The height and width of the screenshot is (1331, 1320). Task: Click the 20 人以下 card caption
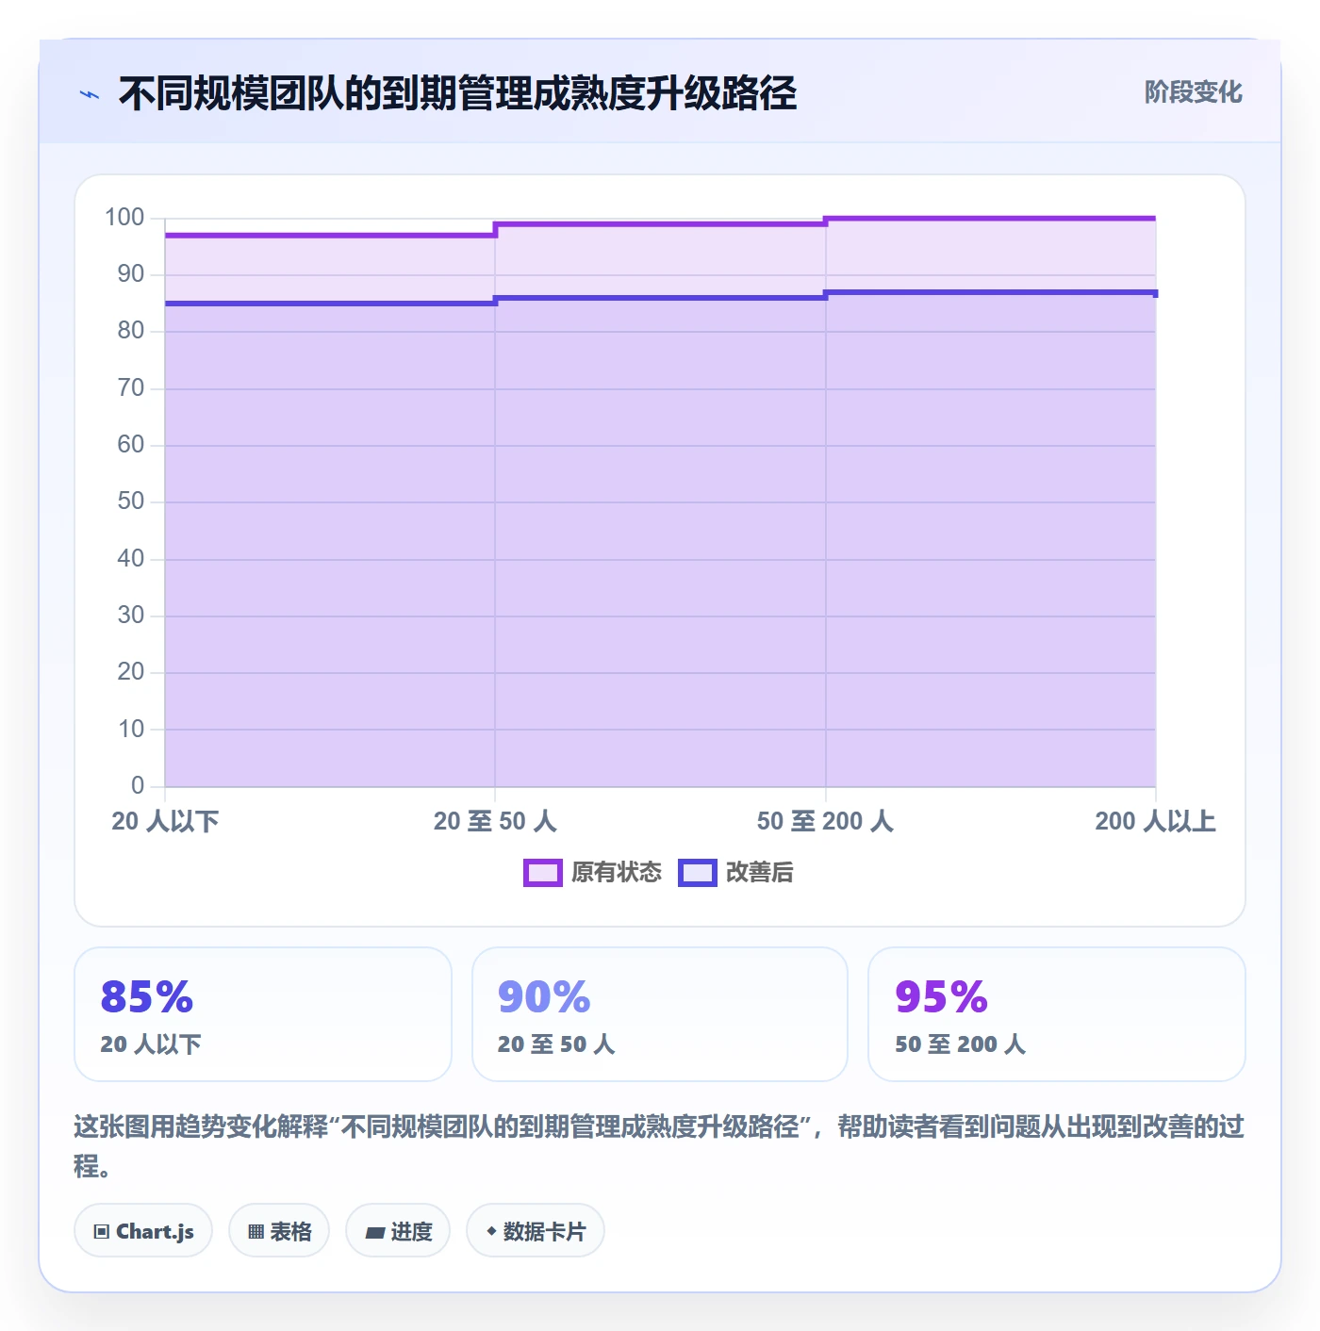point(151,1044)
